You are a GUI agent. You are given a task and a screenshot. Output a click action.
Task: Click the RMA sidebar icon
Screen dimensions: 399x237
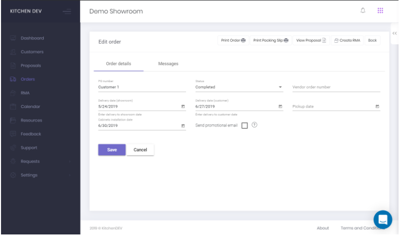point(13,93)
